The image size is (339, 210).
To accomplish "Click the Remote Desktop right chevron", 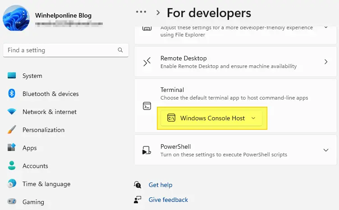I will point(326,62).
